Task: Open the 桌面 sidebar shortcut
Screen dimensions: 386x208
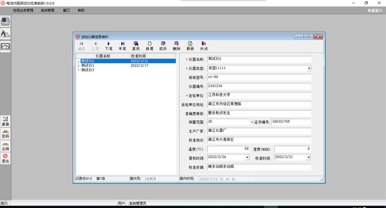Action: coord(5,121)
